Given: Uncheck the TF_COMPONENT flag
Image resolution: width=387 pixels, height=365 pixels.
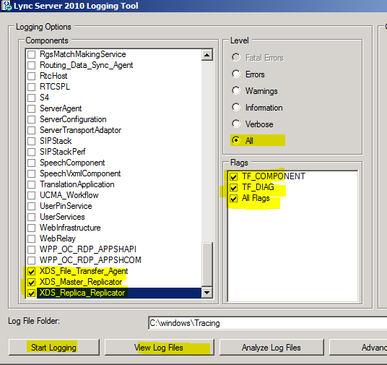Looking at the screenshot, I should coord(233,176).
